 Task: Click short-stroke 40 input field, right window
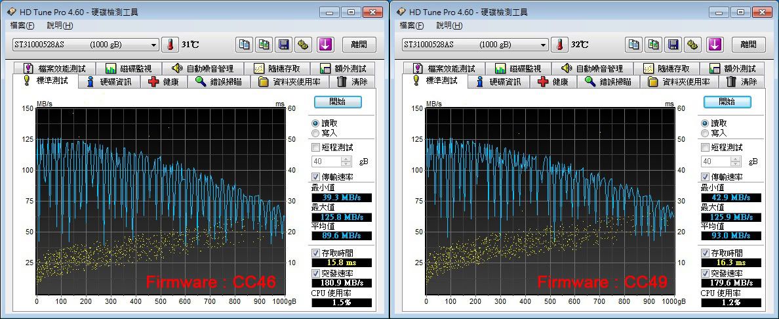(x=717, y=161)
